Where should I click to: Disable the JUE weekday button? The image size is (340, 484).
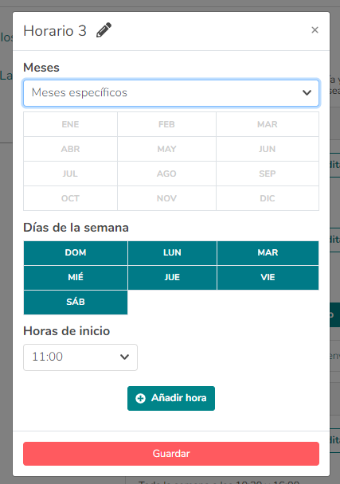tap(172, 278)
